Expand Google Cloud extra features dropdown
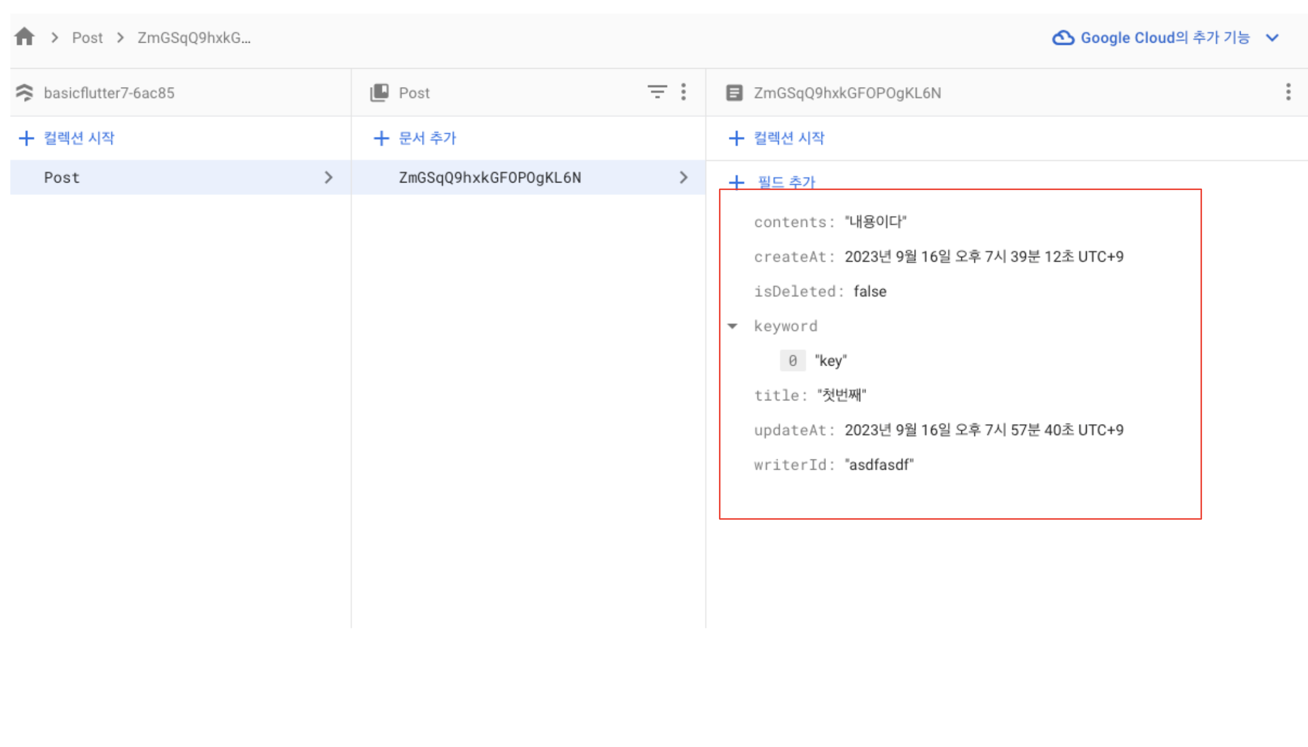This screenshot has height=747, width=1308. (1272, 38)
